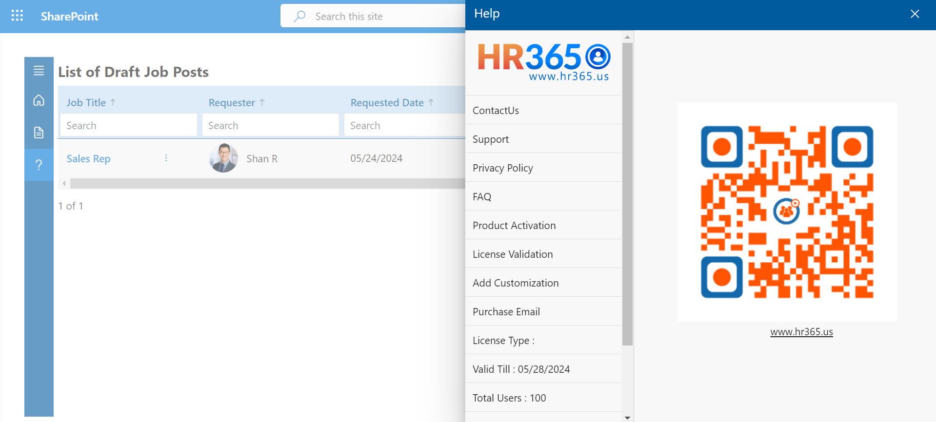
Task: Open the SharePoint app launcher grid
Action: pos(17,16)
